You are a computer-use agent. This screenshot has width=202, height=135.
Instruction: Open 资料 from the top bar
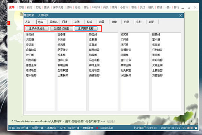[69, 7]
